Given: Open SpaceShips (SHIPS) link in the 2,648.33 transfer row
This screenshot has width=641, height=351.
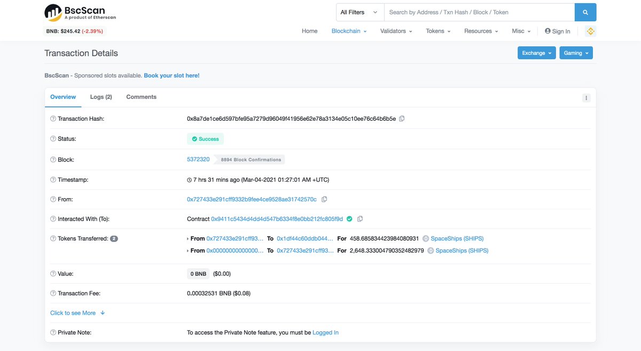Looking at the screenshot, I should tap(462, 251).
